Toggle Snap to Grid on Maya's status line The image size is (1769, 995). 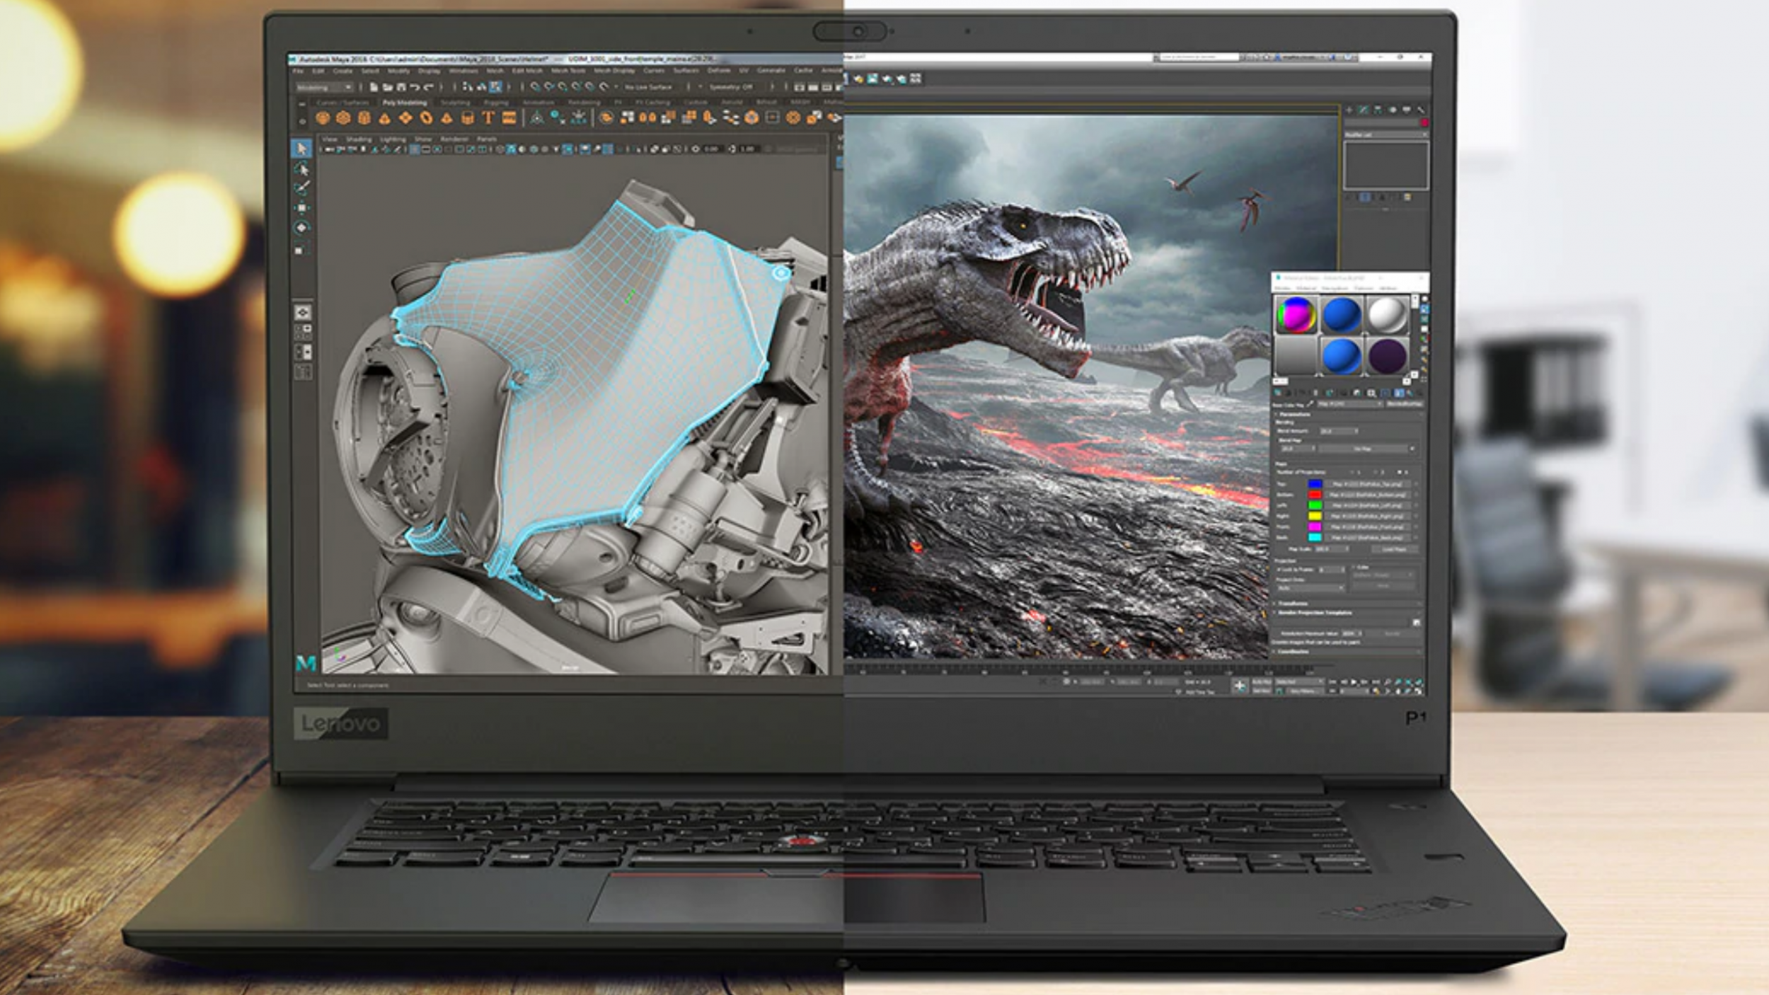[x=534, y=87]
